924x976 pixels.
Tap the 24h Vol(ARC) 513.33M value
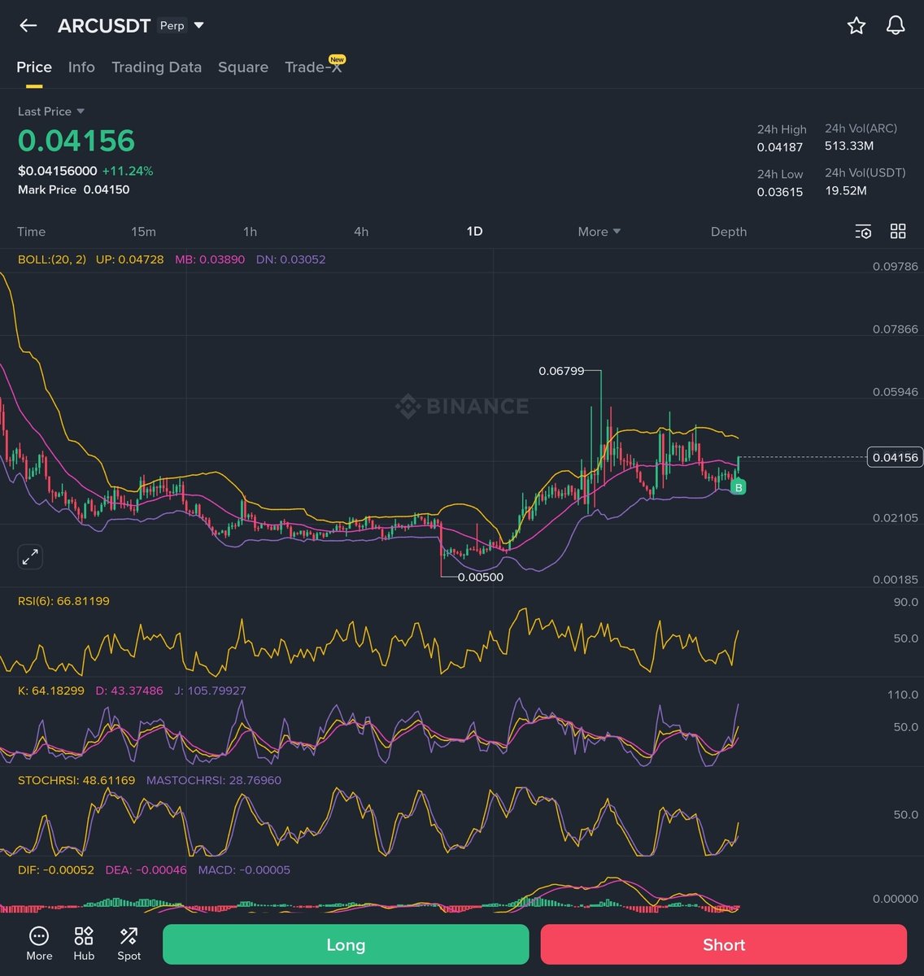tap(849, 146)
